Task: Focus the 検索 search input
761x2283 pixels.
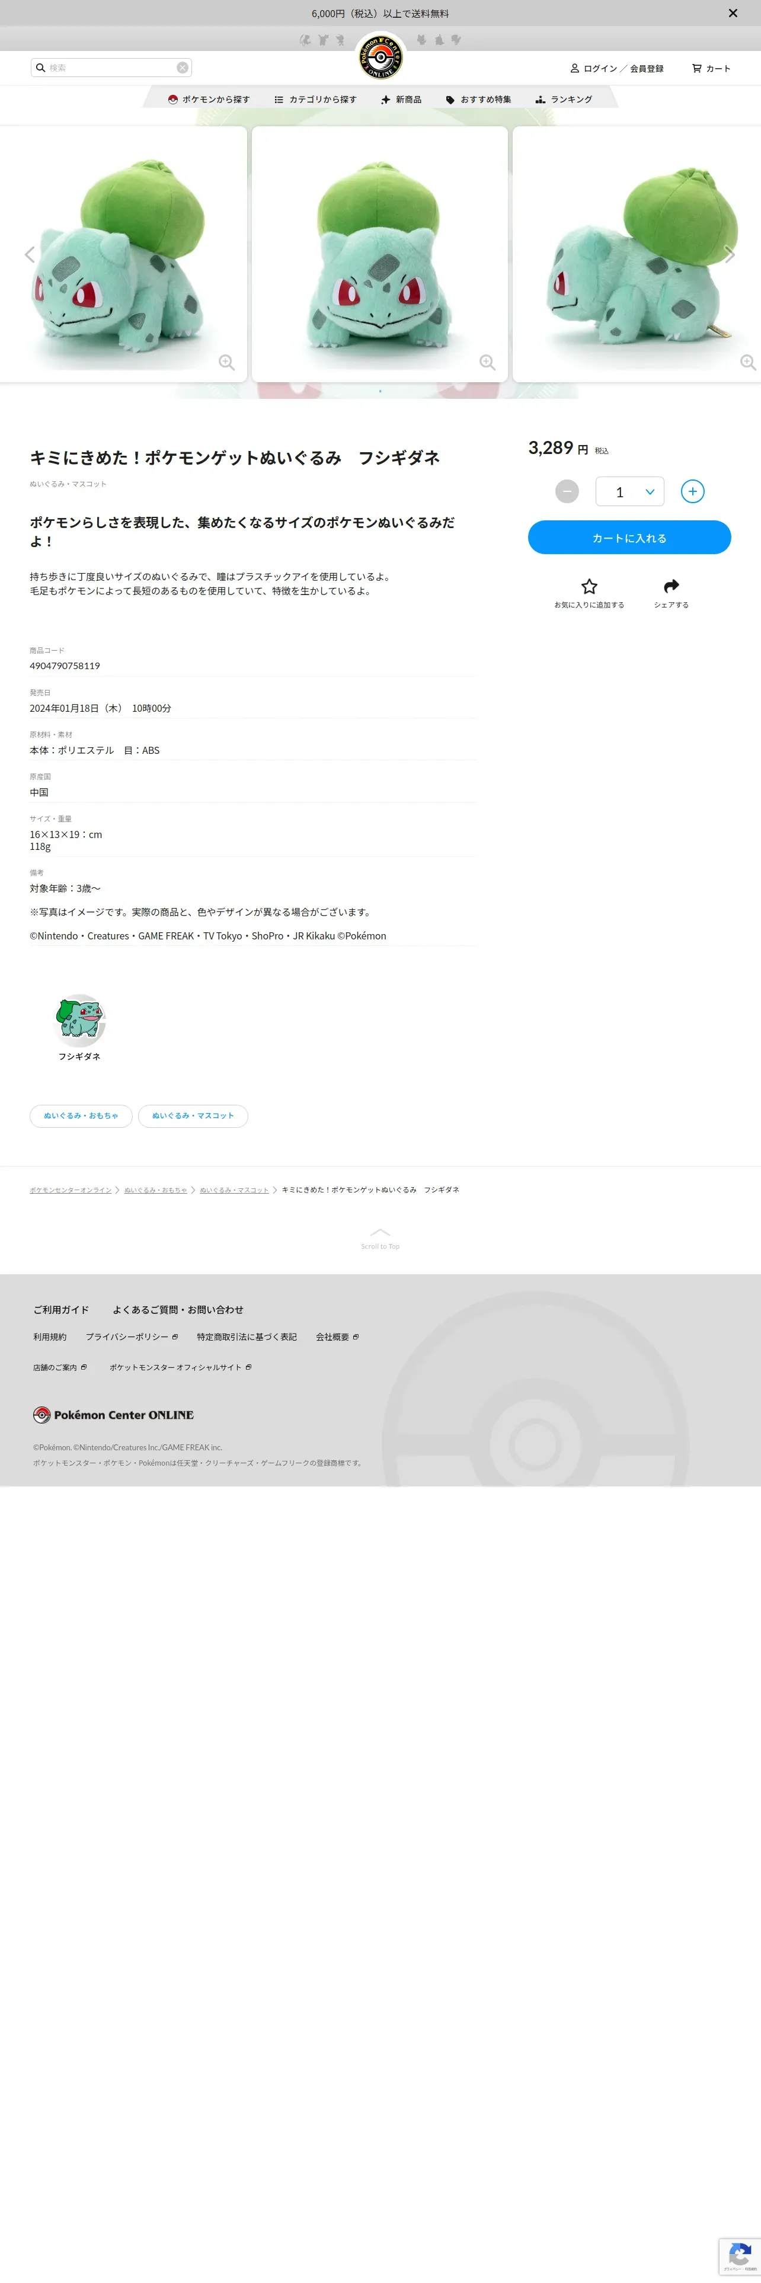Action: 111,68
